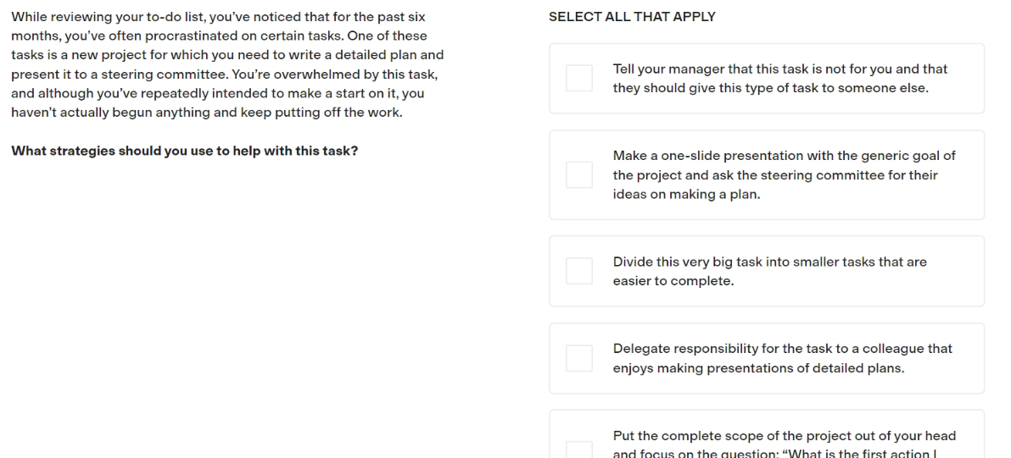Click the 'SELECT ALL THAT APPLY' heading

(x=632, y=17)
